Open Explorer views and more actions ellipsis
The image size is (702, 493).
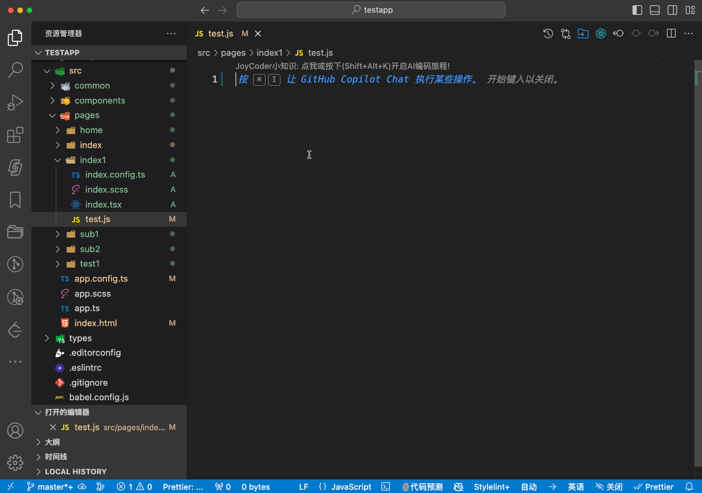(x=171, y=33)
